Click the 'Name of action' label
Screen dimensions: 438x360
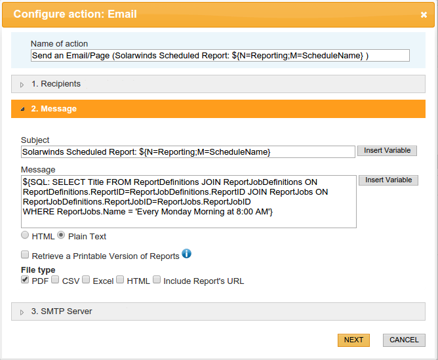pyautogui.click(x=59, y=43)
